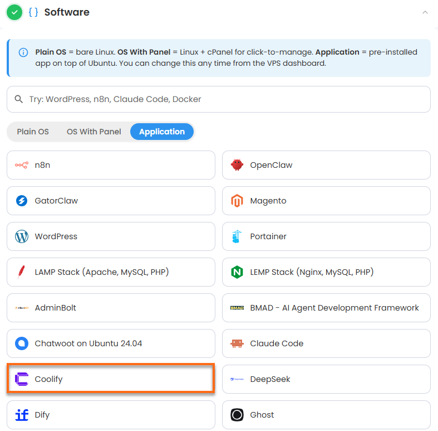Click the AdminBolt logo icon
The width and height of the screenshot is (438, 431).
tap(22, 308)
